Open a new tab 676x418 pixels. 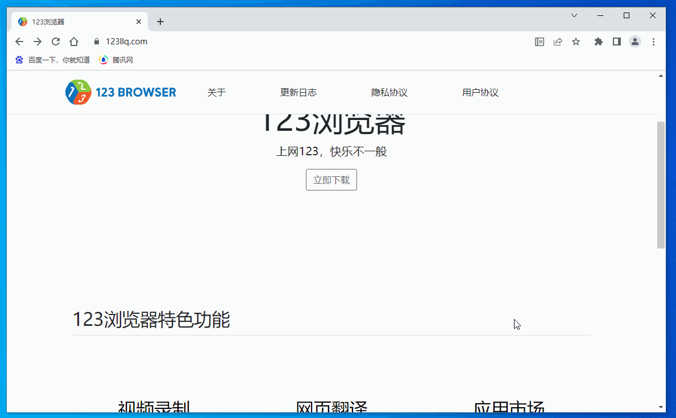click(x=160, y=22)
